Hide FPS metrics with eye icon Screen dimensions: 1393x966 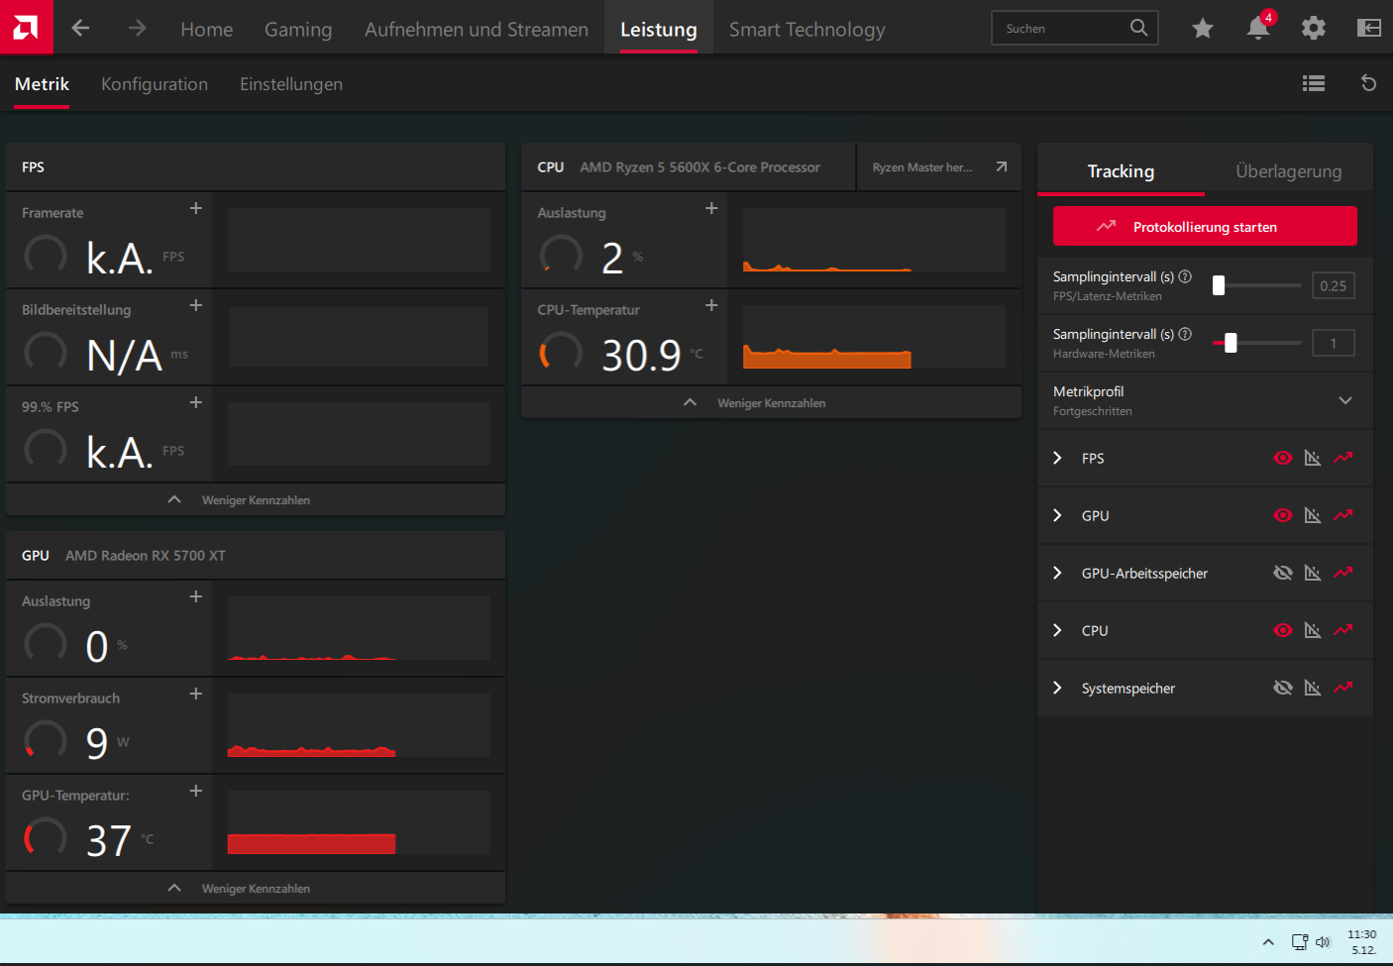click(x=1283, y=458)
